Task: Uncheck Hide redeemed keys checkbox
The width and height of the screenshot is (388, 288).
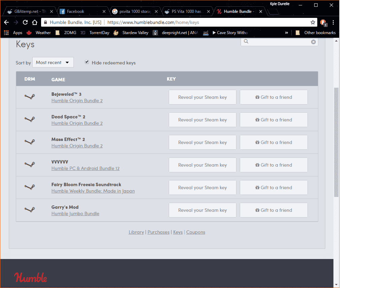Action: pos(87,62)
